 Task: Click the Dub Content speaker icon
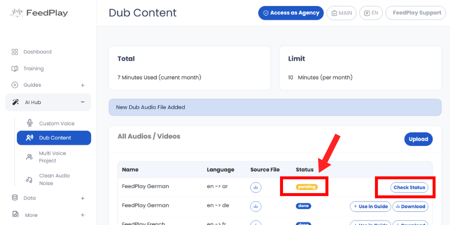coord(29,138)
